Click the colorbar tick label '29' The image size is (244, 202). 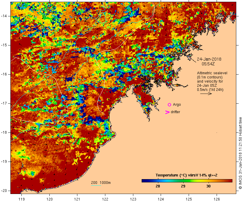coord(183,186)
